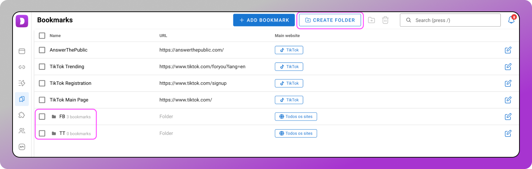The width and height of the screenshot is (532, 169).
Task: Check the TikTok Trending row checkbox
Action: [42, 67]
